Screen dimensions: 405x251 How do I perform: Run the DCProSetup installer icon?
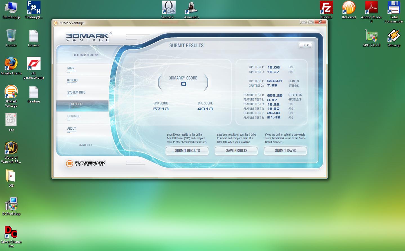tap(11, 204)
